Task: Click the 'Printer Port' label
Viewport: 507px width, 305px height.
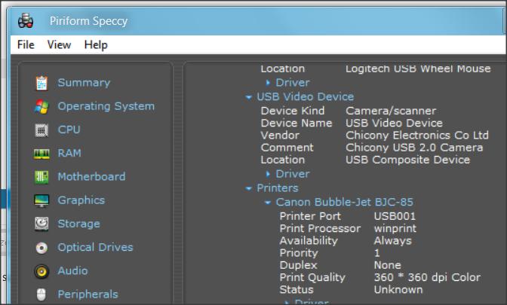Action: coord(310,217)
